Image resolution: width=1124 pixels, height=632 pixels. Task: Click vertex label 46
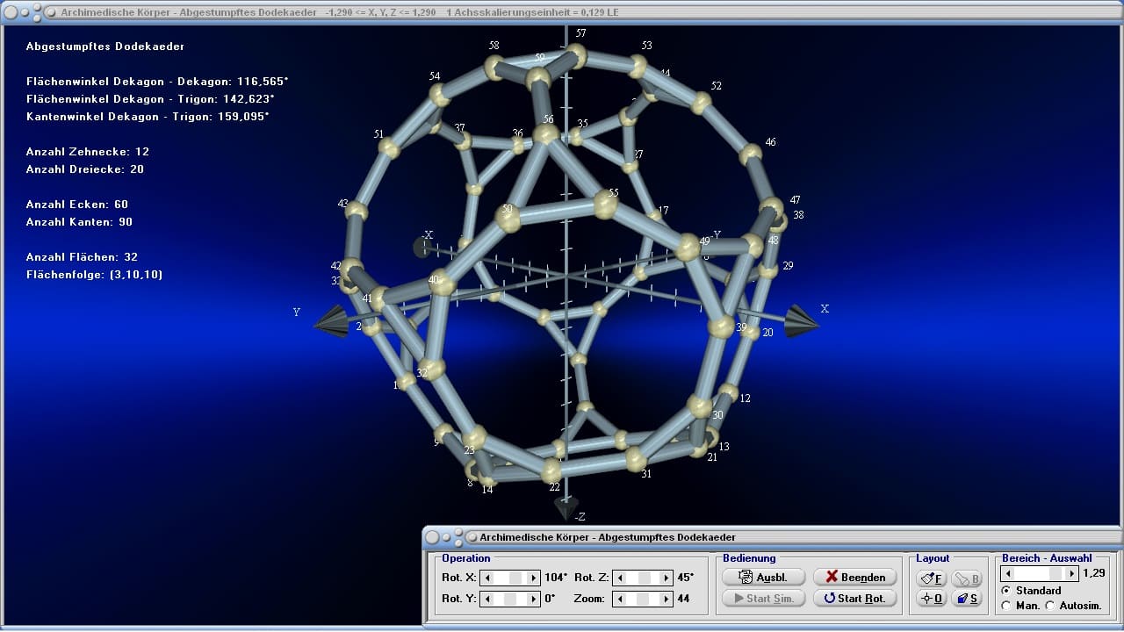point(770,142)
